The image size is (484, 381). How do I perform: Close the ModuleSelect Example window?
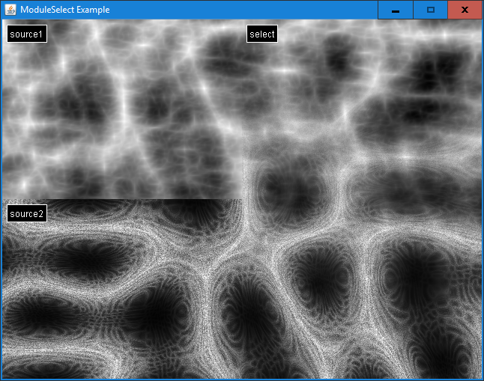(x=465, y=10)
